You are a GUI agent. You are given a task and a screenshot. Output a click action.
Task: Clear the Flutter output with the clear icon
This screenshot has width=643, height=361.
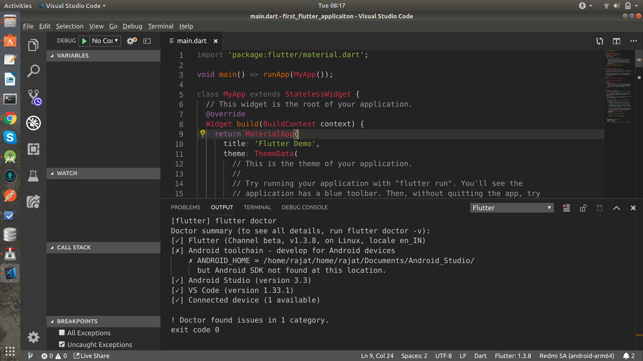[x=566, y=208]
